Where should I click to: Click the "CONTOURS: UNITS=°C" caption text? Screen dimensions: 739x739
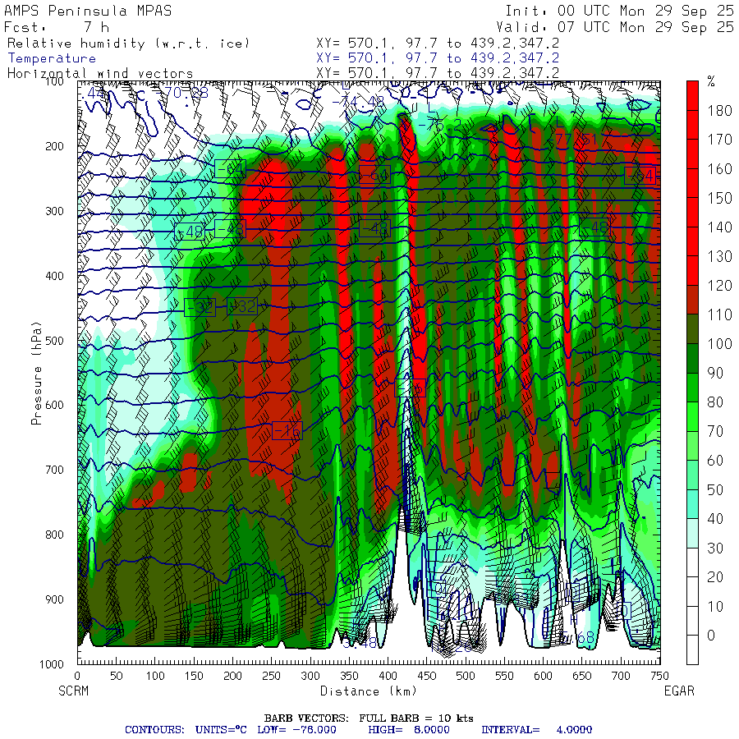click(x=186, y=730)
